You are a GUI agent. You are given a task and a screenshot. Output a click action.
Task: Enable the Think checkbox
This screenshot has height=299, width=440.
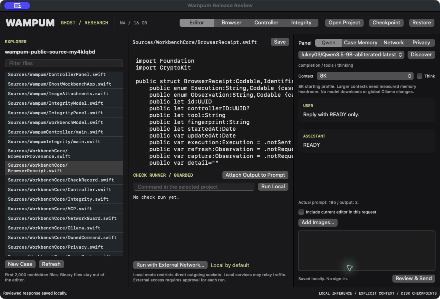click(x=420, y=76)
